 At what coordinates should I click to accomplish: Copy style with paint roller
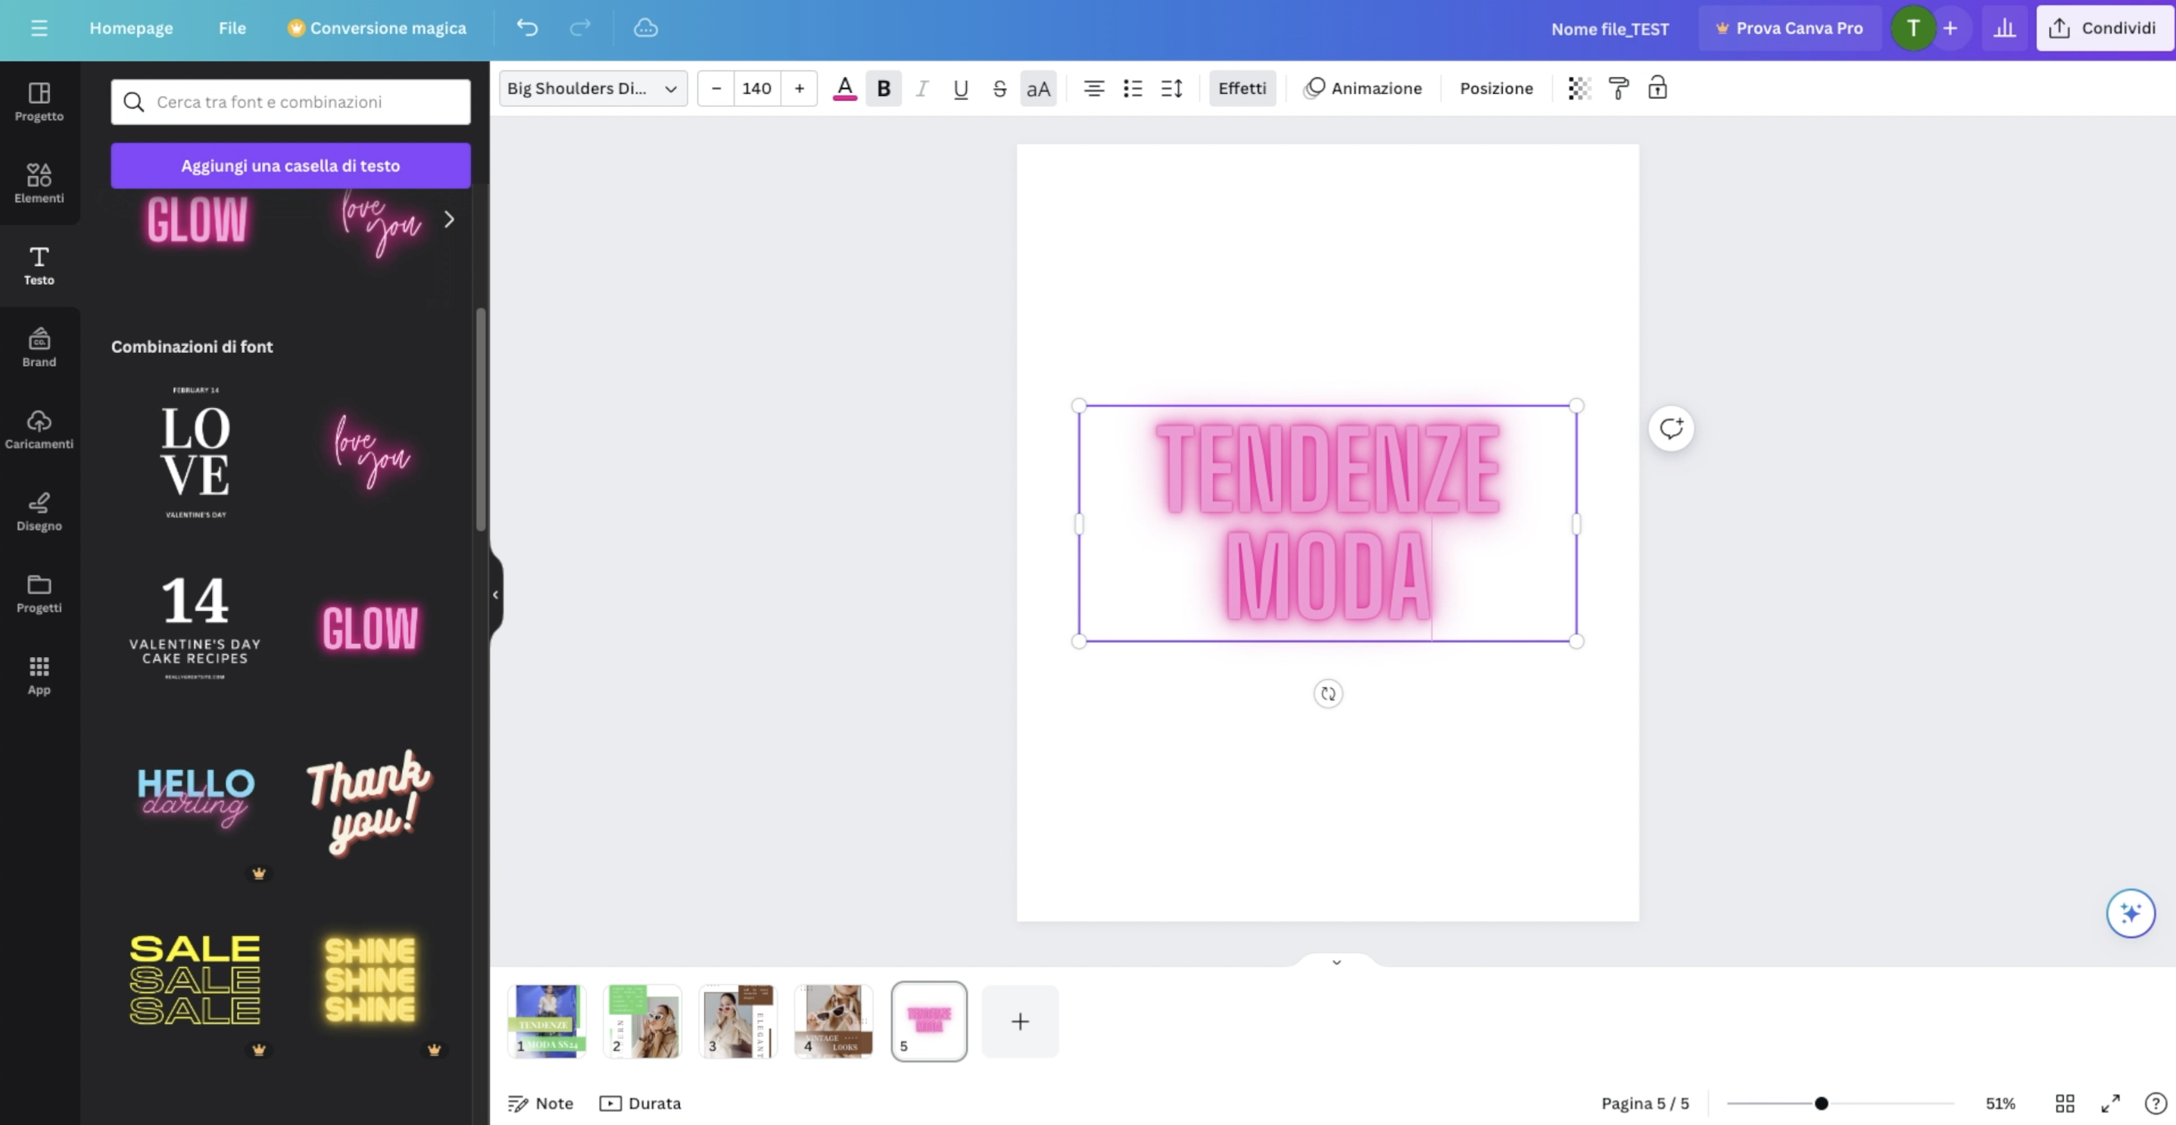pyautogui.click(x=1618, y=88)
